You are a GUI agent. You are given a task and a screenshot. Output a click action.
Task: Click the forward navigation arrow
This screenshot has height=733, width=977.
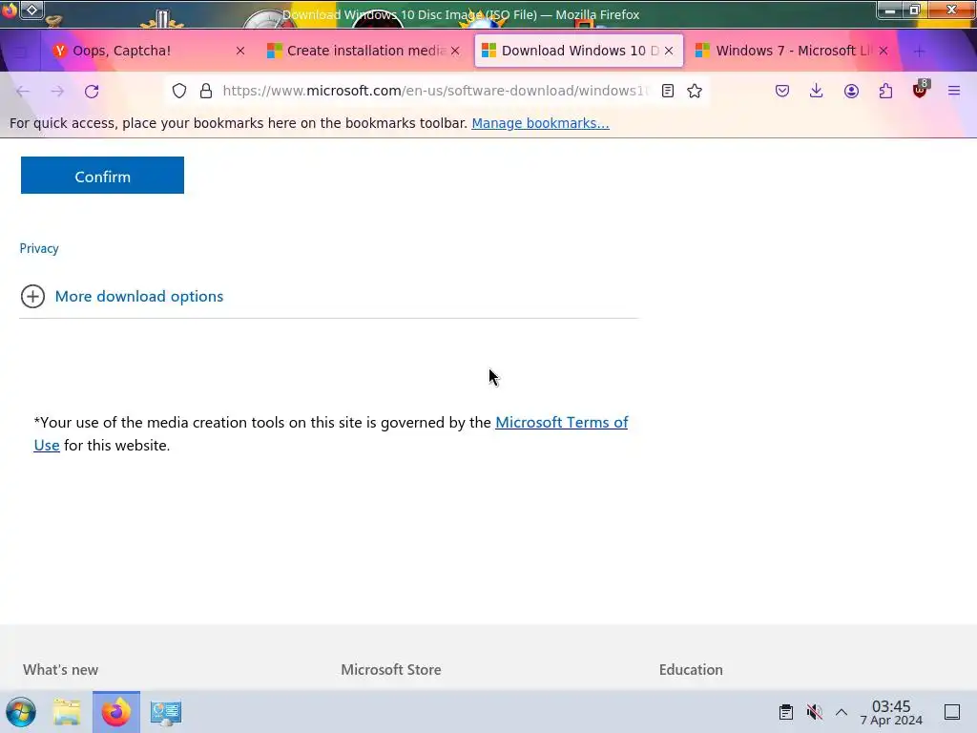click(57, 92)
